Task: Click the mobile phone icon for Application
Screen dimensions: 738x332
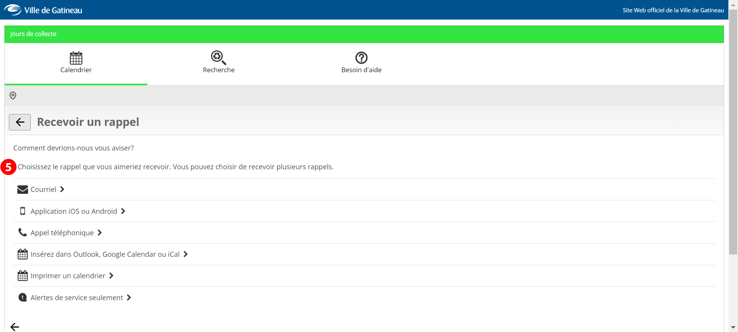Action: point(23,211)
